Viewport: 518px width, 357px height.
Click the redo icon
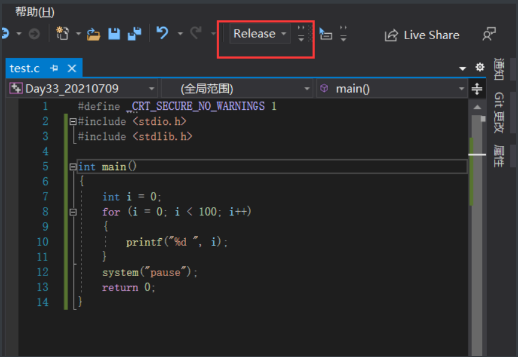tap(196, 33)
